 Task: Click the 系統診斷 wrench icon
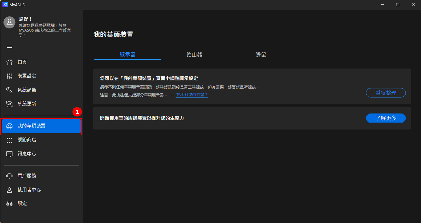pos(10,90)
